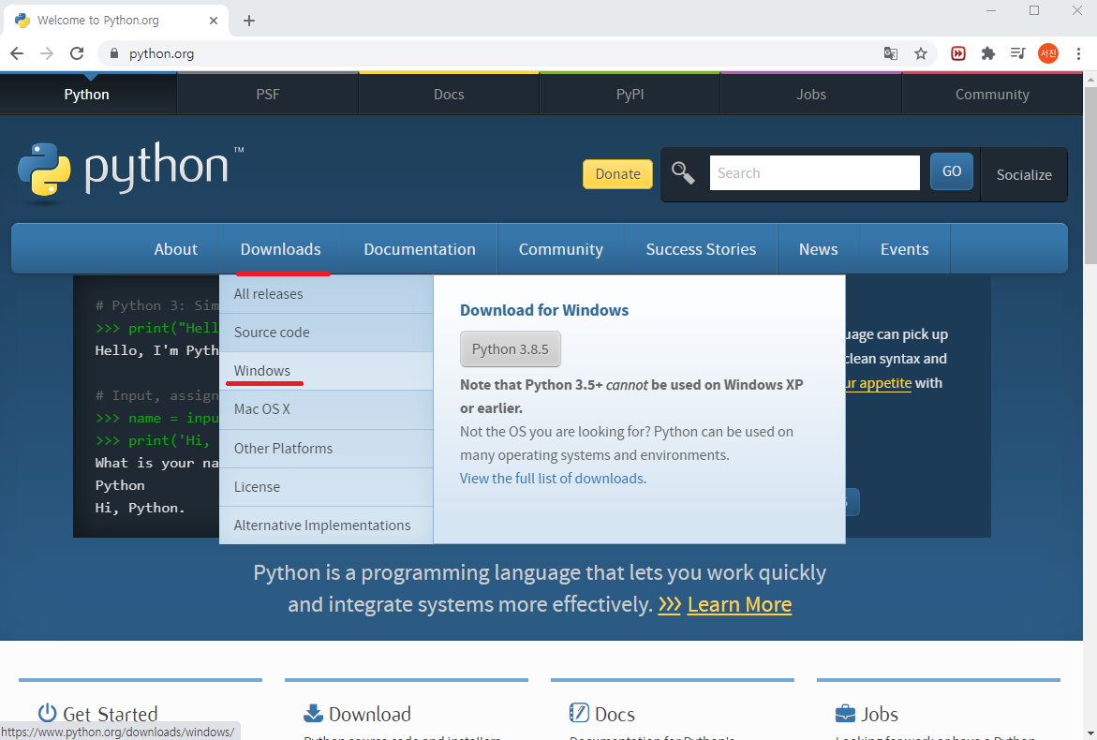This screenshot has height=740, width=1097.
Task: Click the padlock site info icon
Action: 114,53
